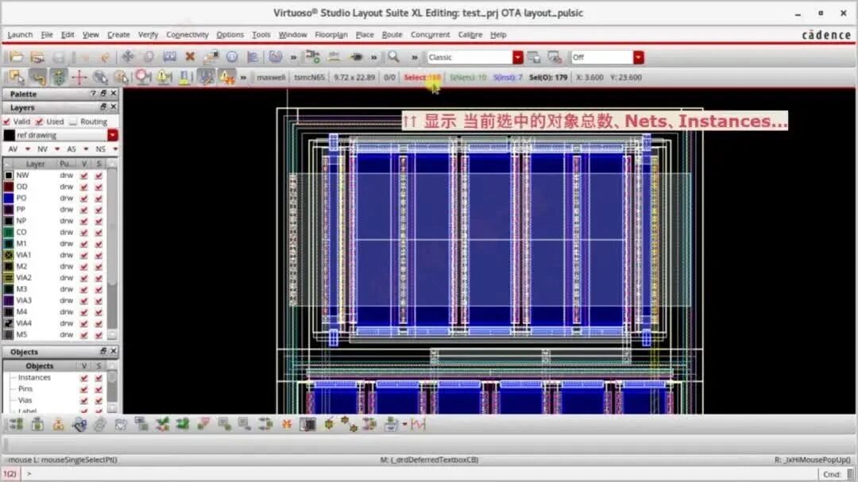Click the create instance icon with green plus
Image resolution: width=858 pixels, height=482 pixels.
click(312, 57)
